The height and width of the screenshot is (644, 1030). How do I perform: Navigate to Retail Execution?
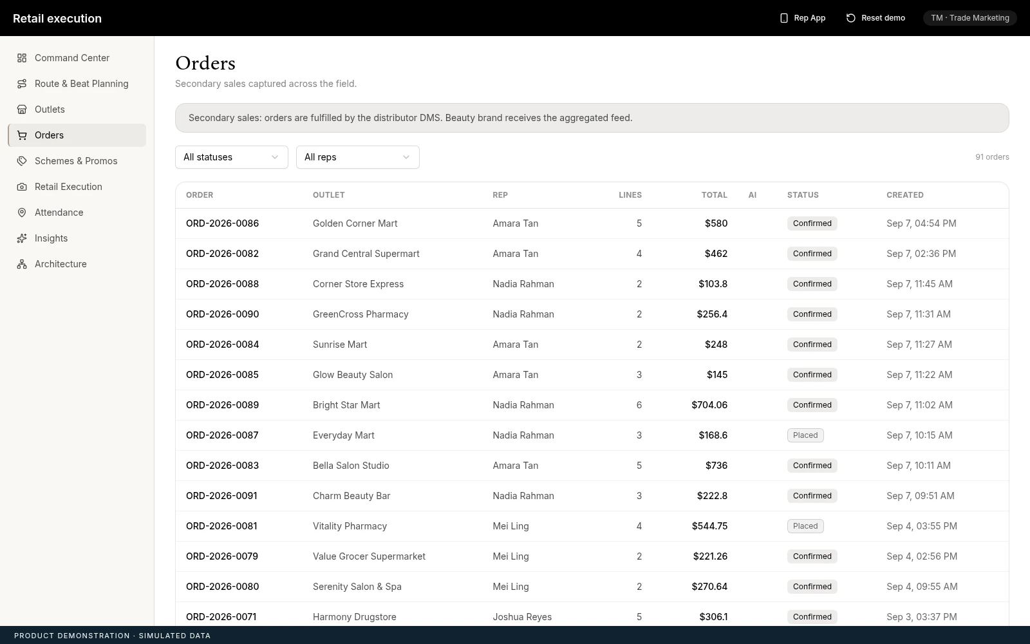77,187
